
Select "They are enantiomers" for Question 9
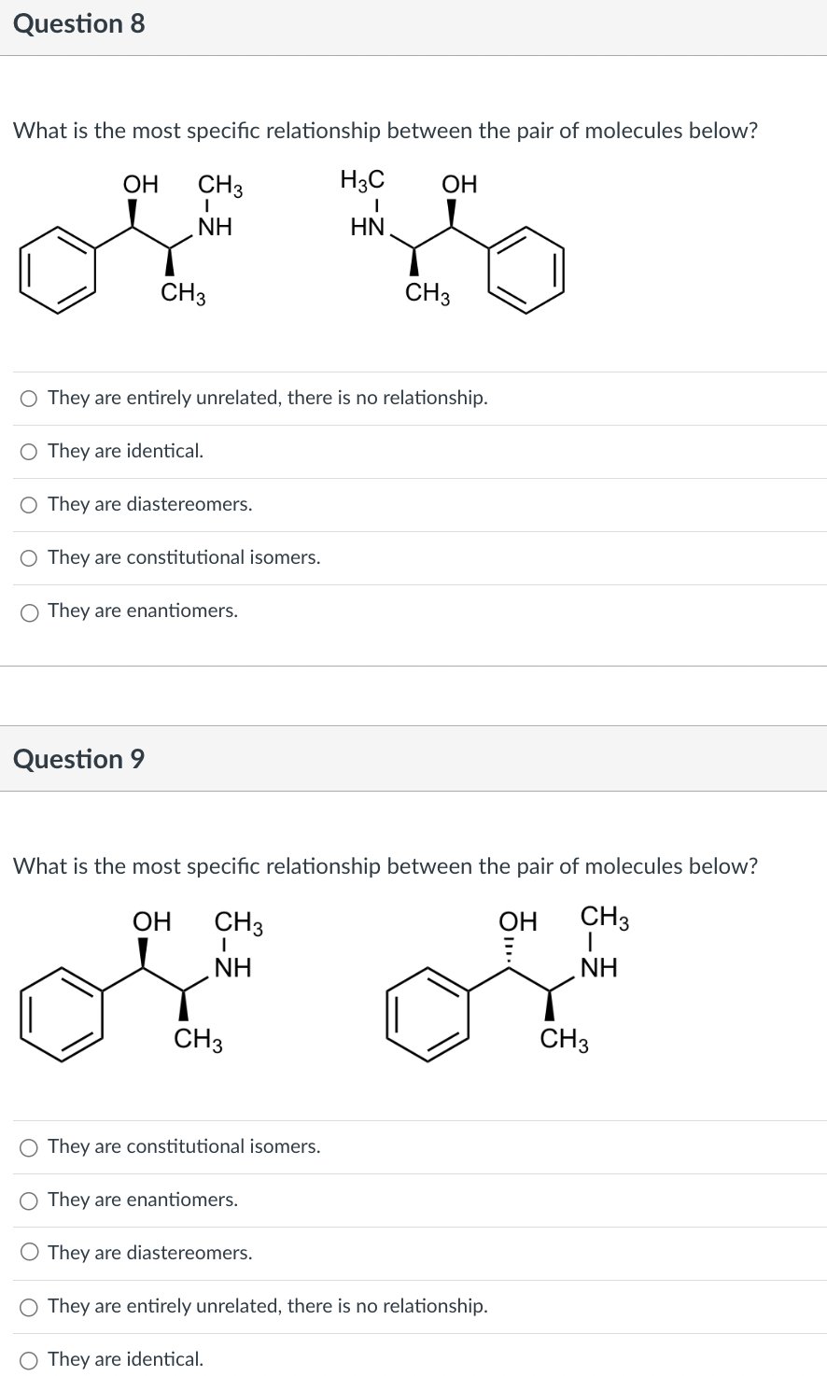click(29, 1200)
